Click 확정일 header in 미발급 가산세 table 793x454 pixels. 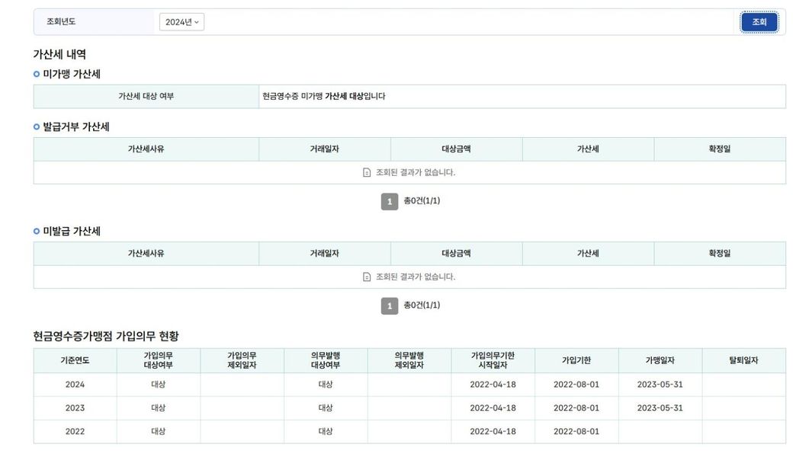[719, 254]
